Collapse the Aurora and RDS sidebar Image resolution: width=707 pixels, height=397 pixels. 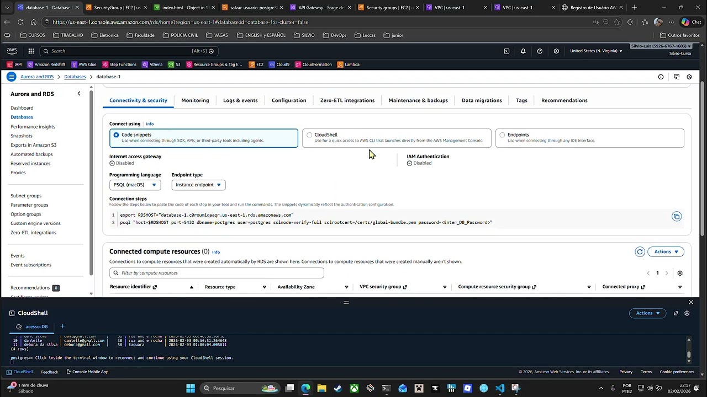pos(79,94)
